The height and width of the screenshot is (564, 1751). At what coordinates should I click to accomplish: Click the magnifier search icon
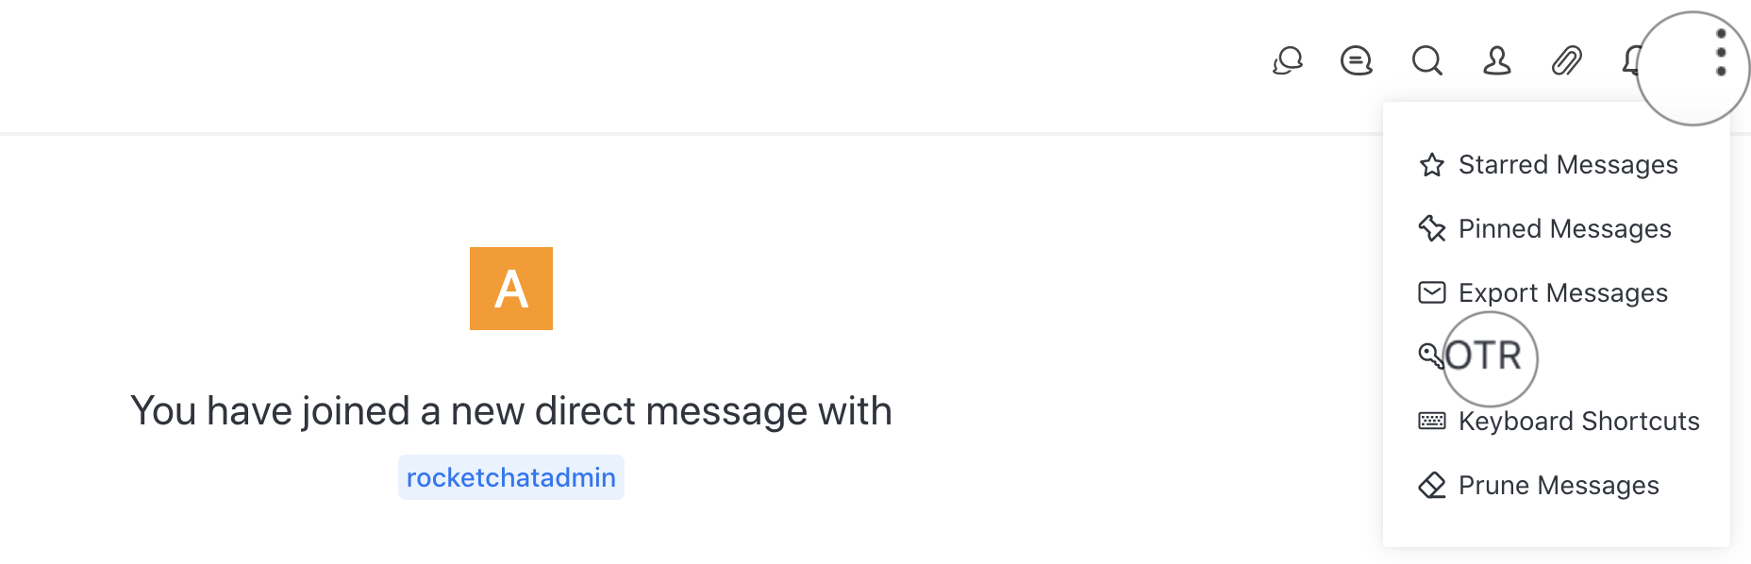(x=1426, y=61)
